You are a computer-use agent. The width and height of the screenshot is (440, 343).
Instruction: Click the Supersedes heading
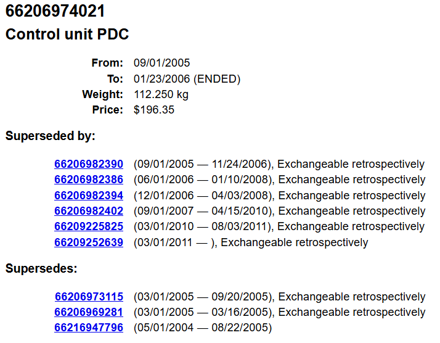point(41,268)
